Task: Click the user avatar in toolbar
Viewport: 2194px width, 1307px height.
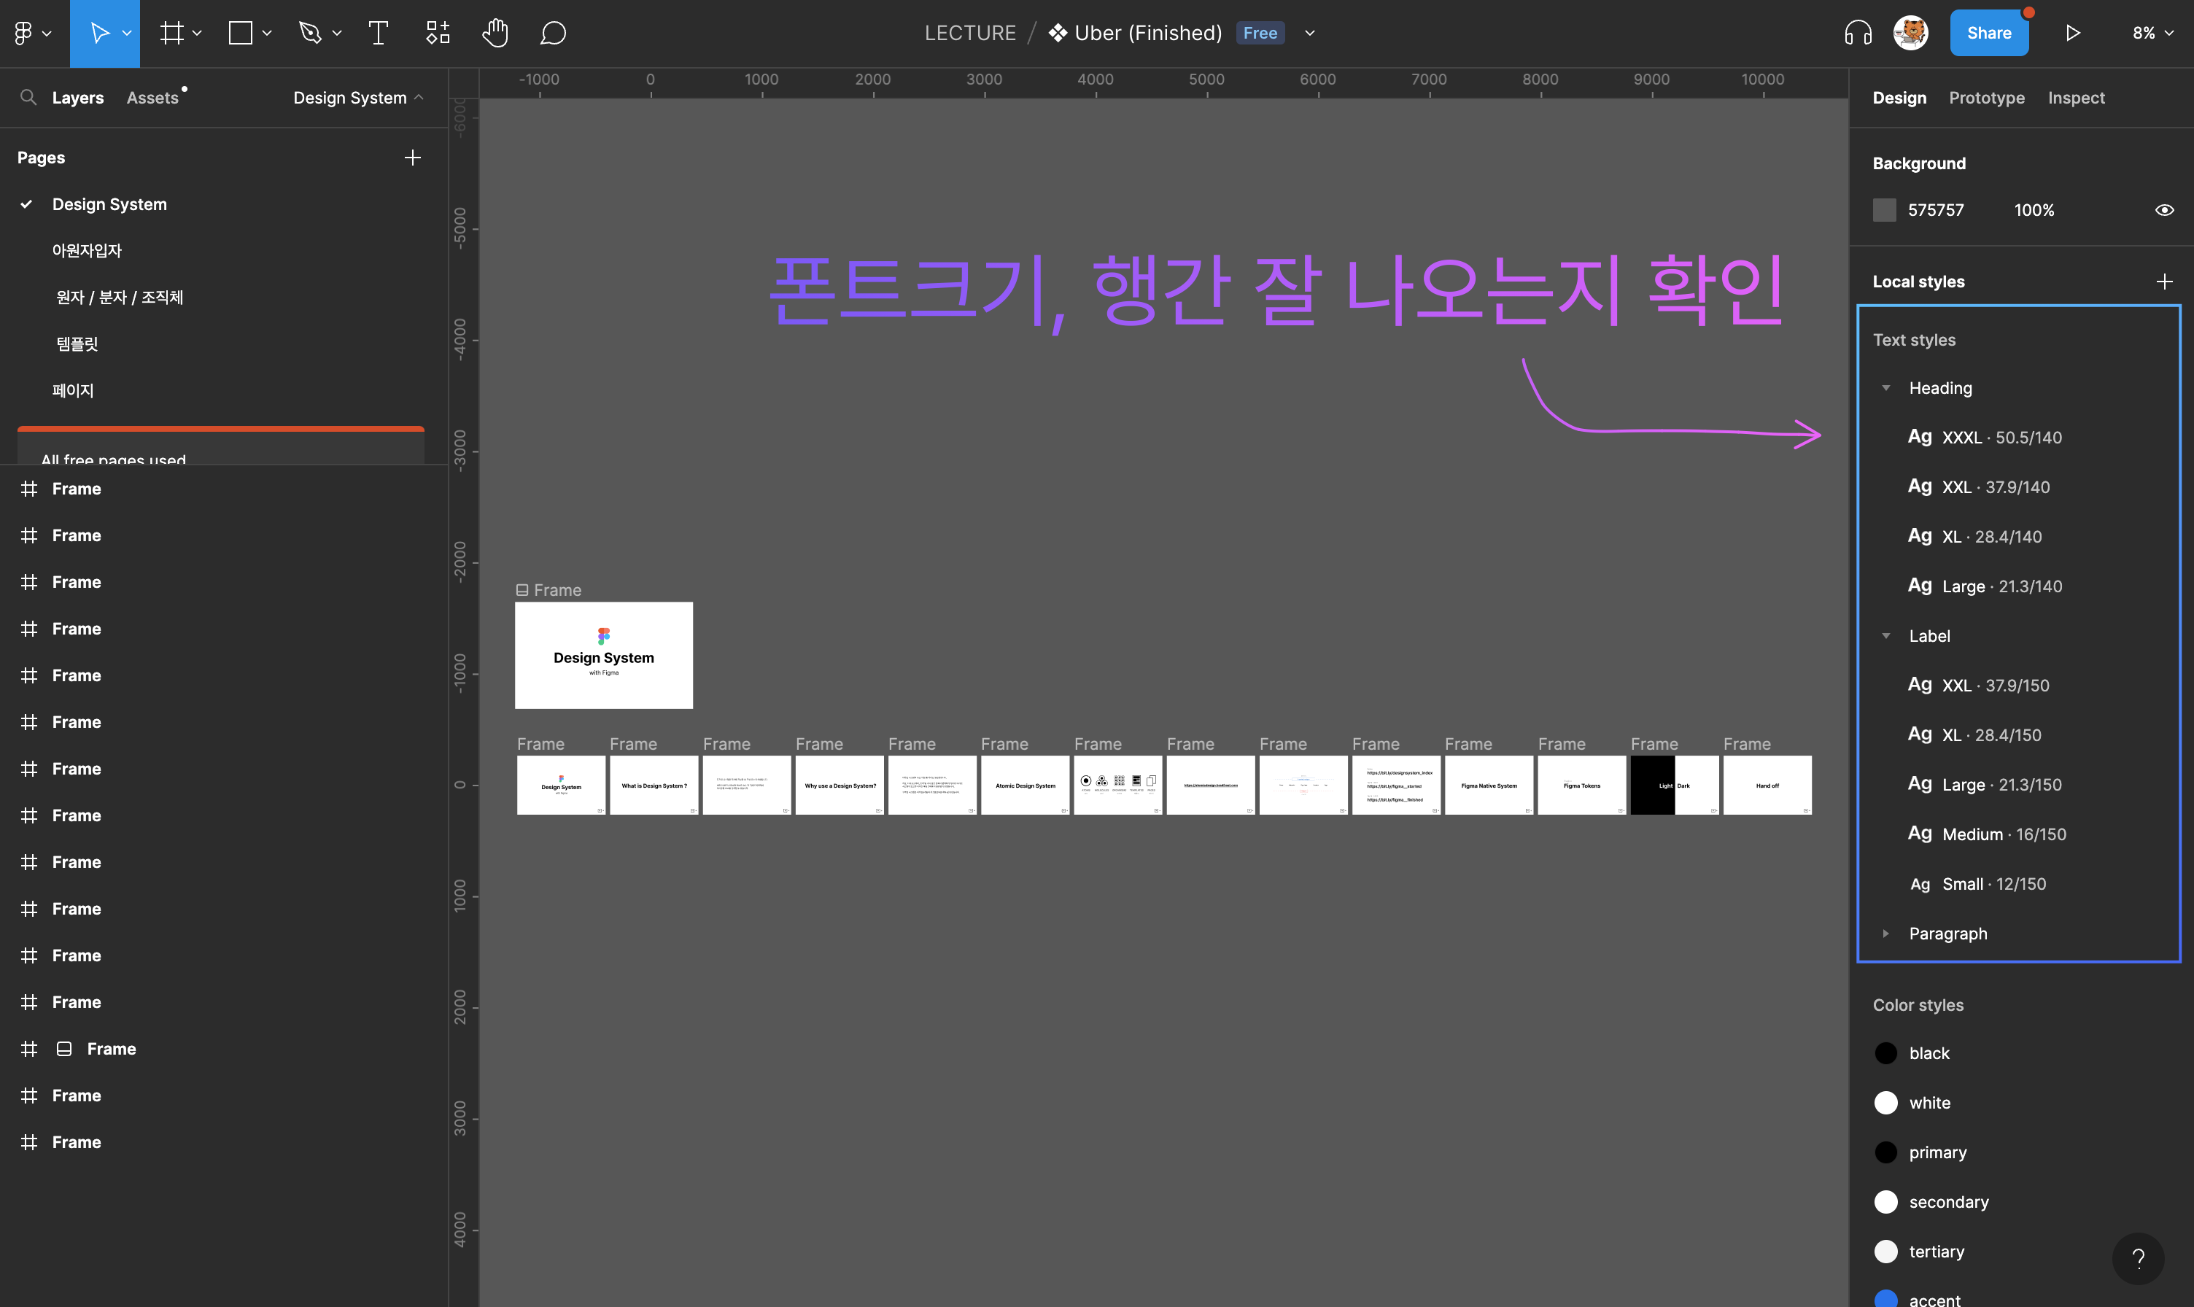Action: (x=1911, y=34)
